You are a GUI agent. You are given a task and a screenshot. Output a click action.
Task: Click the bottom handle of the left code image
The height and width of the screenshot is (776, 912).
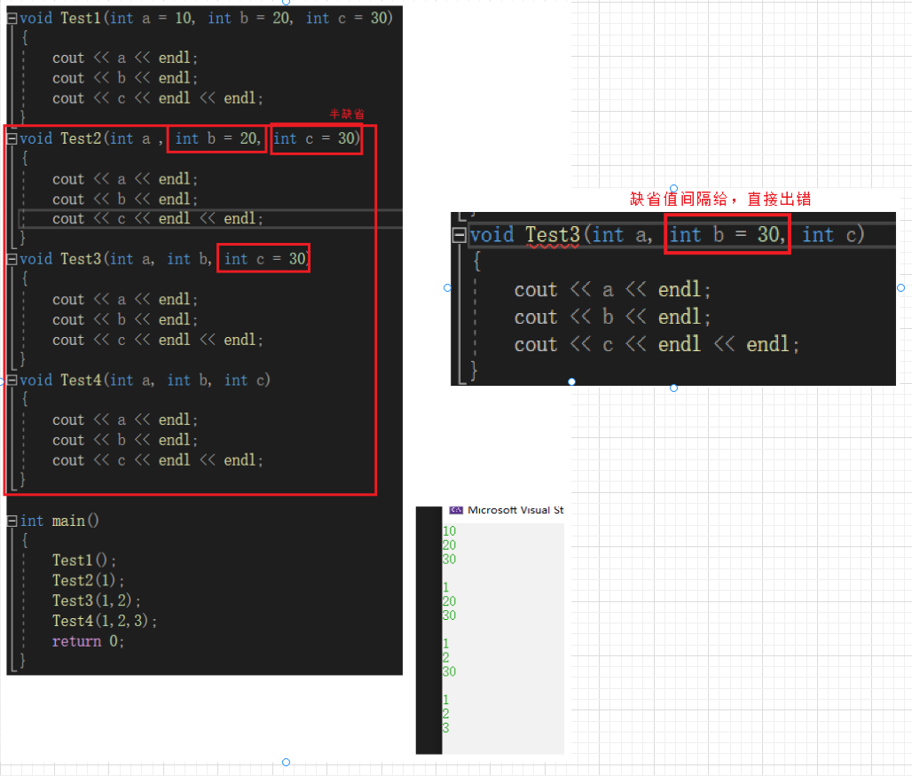point(286,762)
